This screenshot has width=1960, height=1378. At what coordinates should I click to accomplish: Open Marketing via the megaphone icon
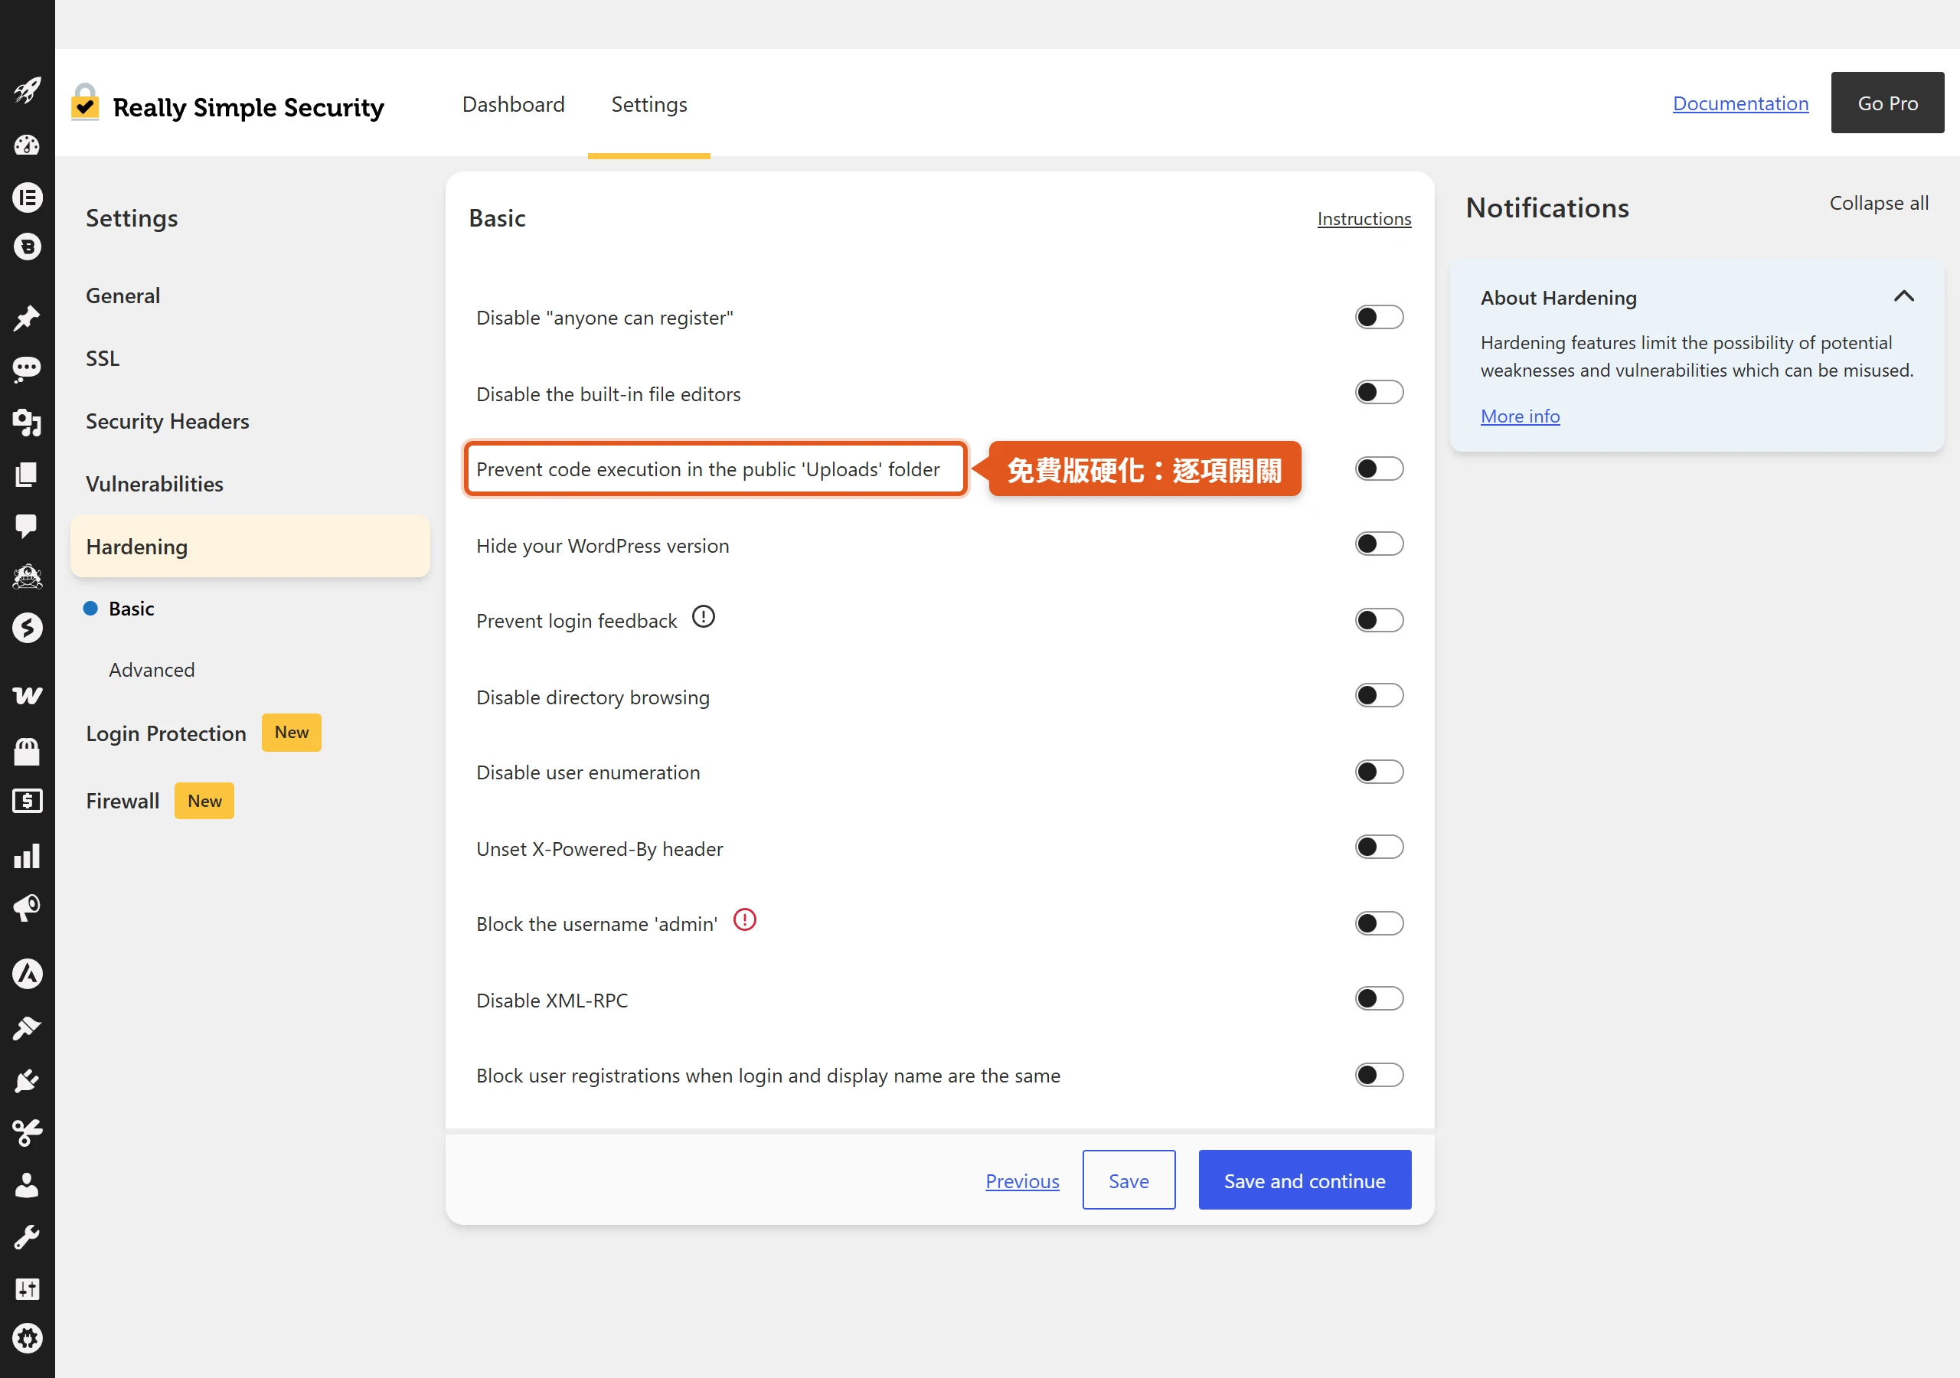tap(28, 906)
